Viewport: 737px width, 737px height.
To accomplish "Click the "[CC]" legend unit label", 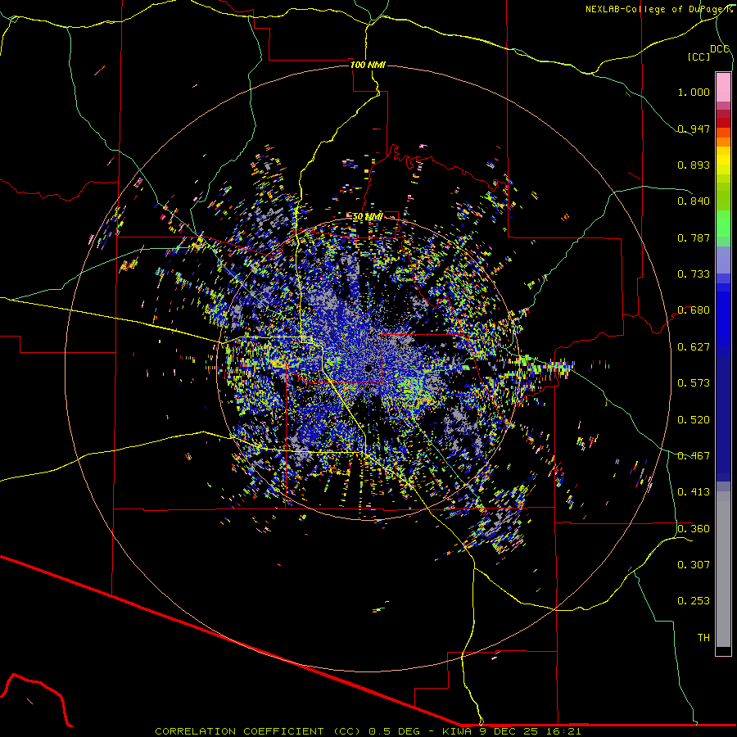I will pos(699,57).
